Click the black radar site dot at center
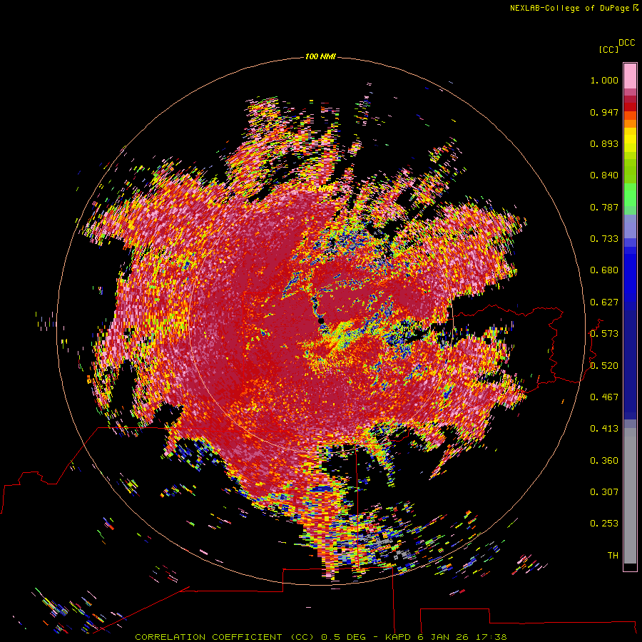 tap(321, 320)
